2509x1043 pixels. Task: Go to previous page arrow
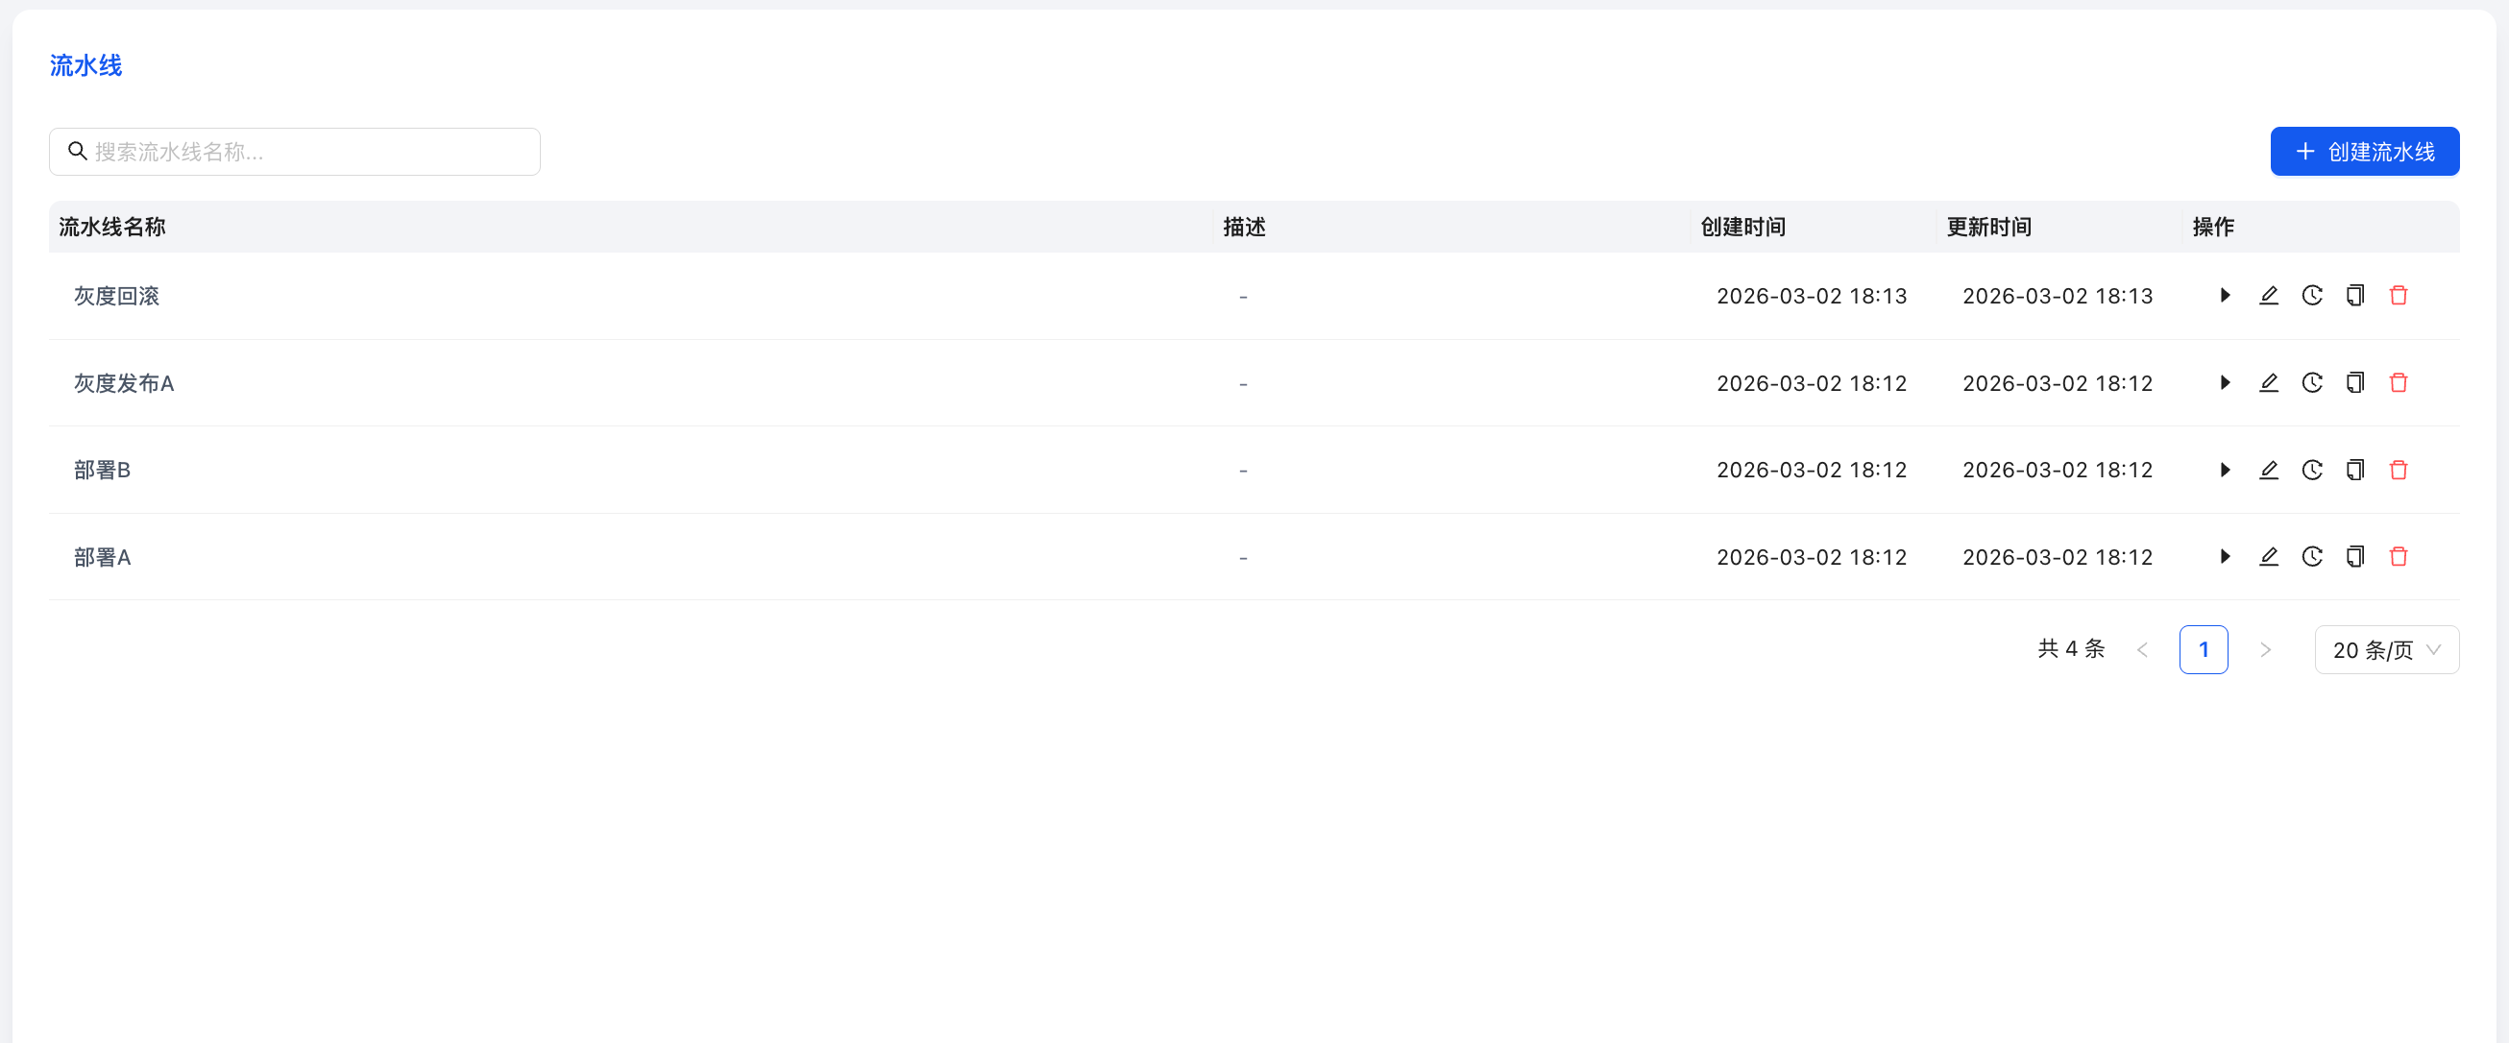coord(2142,649)
